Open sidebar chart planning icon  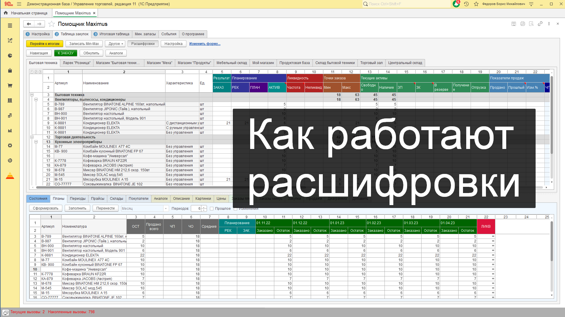pyautogui.click(x=10, y=41)
